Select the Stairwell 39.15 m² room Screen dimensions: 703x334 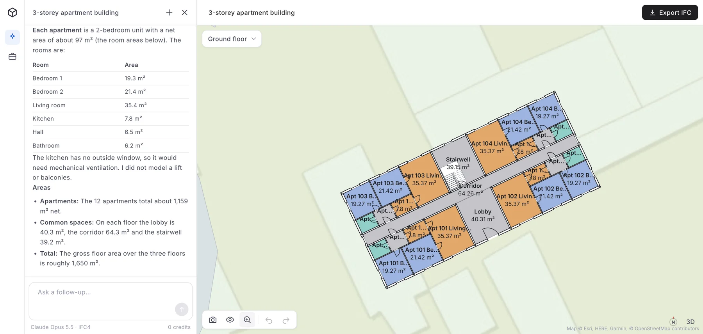pos(458,163)
